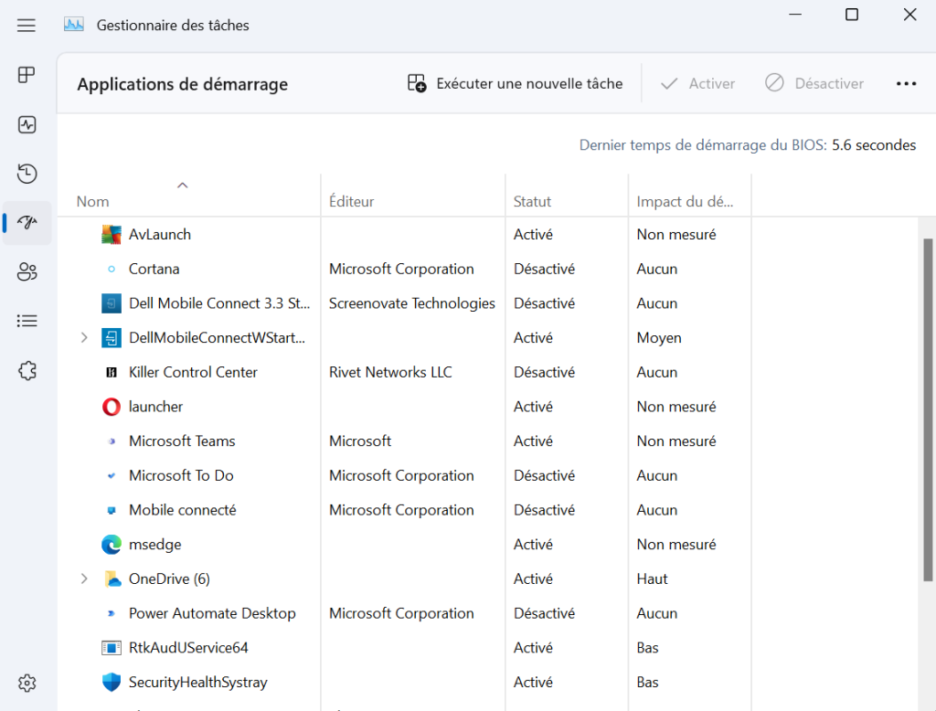The height and width of the screenshot is (711, 936).
Task: Click the Désactiver button
Action: [x=814, y=83]
